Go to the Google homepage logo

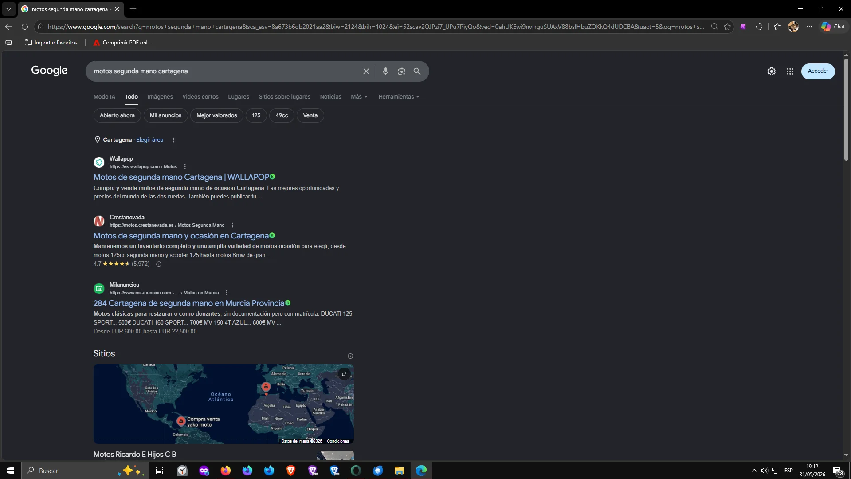(x=49, y=71)
